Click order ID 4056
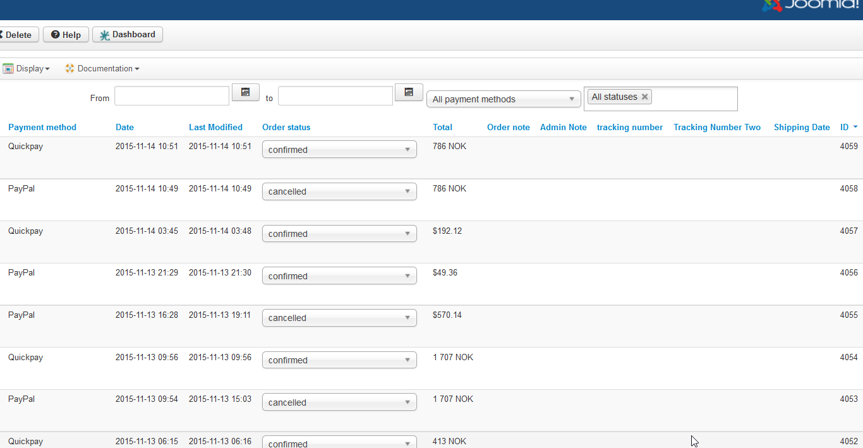 click(849, 272)
